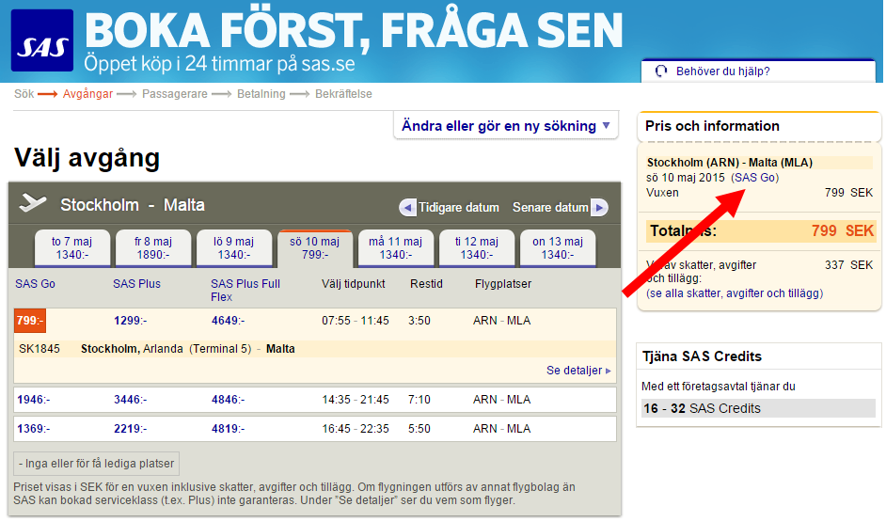The image size is (886, 522).
Task: Select the to 7 maj date tab
Action: pyautogui.click(x=71, y=248)
